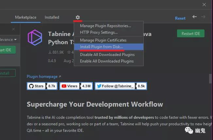Viewport: 213px width, 140px height.
Task: Click the star rating icon
Action: [69, 52]
